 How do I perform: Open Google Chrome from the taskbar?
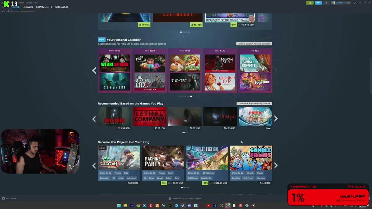click(138, 206)
